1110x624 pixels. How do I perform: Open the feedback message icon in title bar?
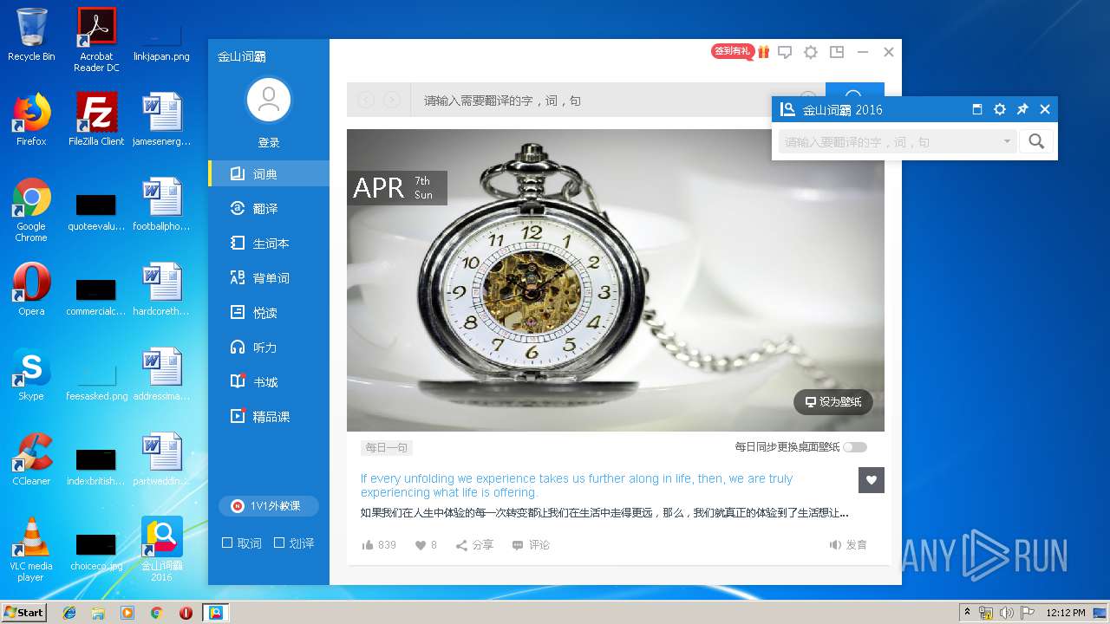(x=785, y=52)
